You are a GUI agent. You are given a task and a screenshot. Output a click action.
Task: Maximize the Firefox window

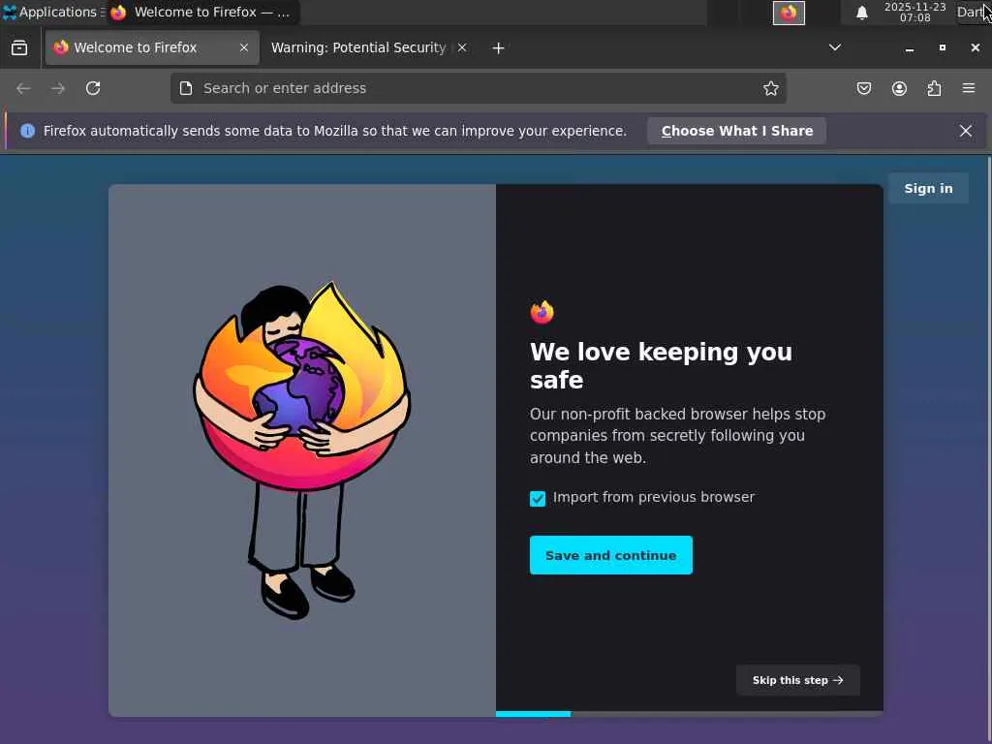coord(942,48)
